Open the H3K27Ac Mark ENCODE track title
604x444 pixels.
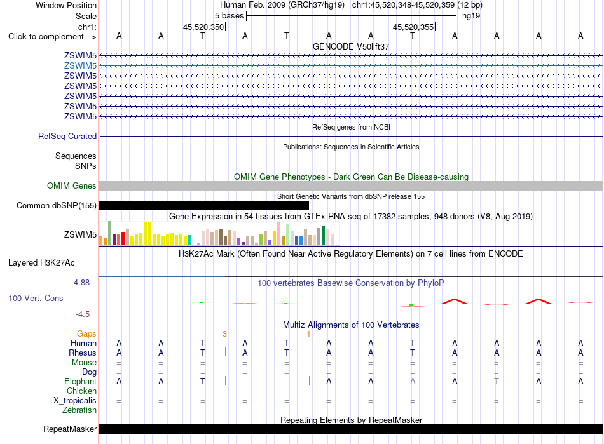[x=351, y=254]
